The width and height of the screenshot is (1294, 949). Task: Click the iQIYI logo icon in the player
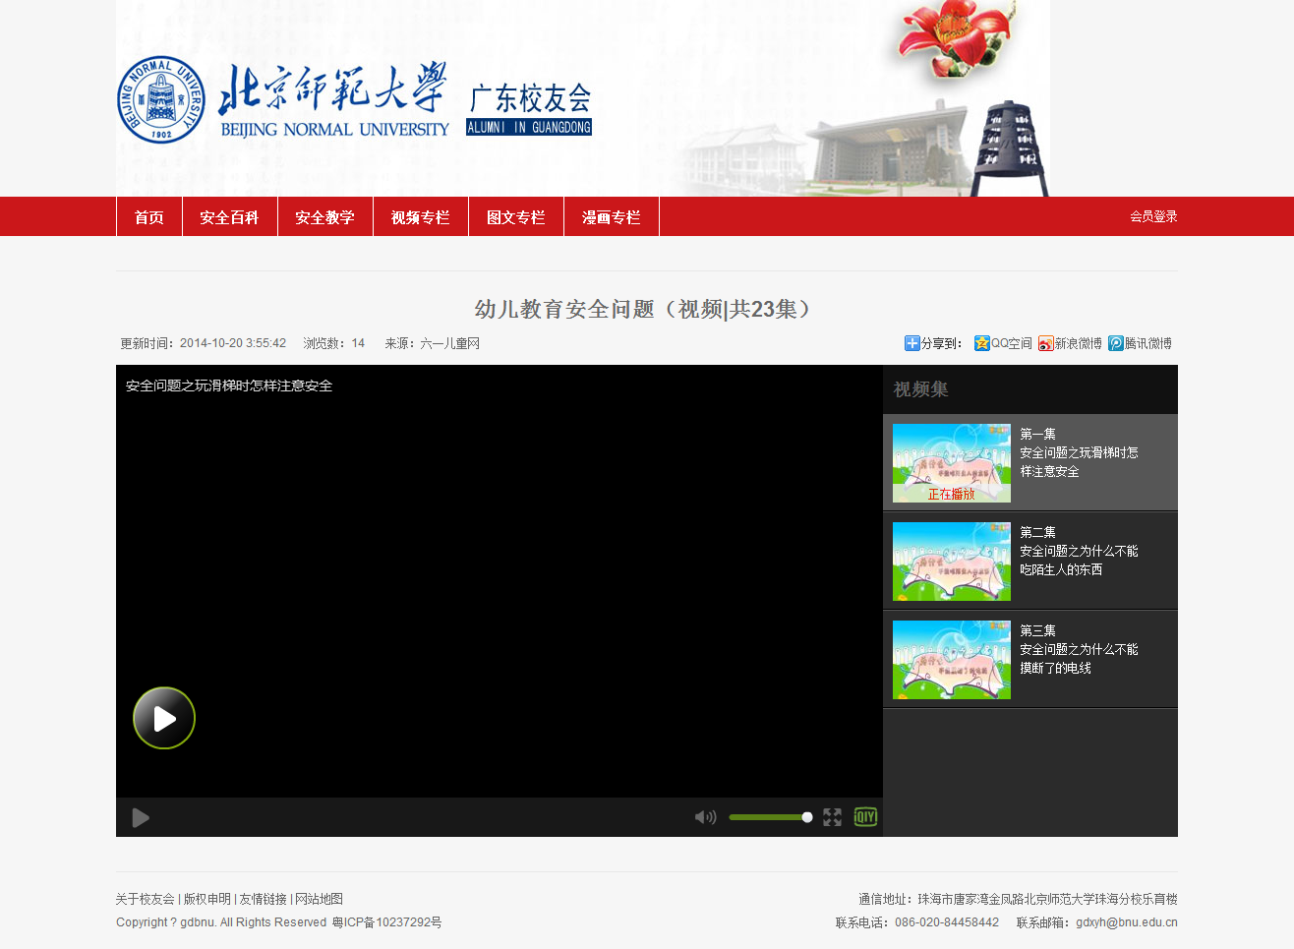865,817
